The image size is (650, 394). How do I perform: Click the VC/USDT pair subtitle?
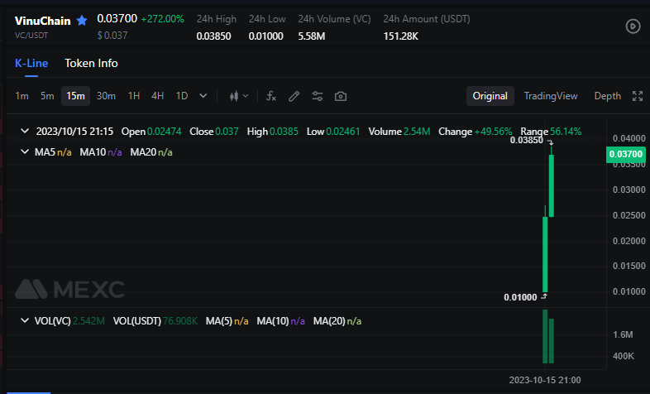click(x=31, y=36)
